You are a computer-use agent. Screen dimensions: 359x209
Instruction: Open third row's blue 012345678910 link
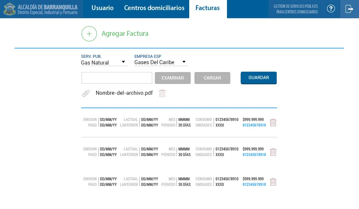coord(254,185)
